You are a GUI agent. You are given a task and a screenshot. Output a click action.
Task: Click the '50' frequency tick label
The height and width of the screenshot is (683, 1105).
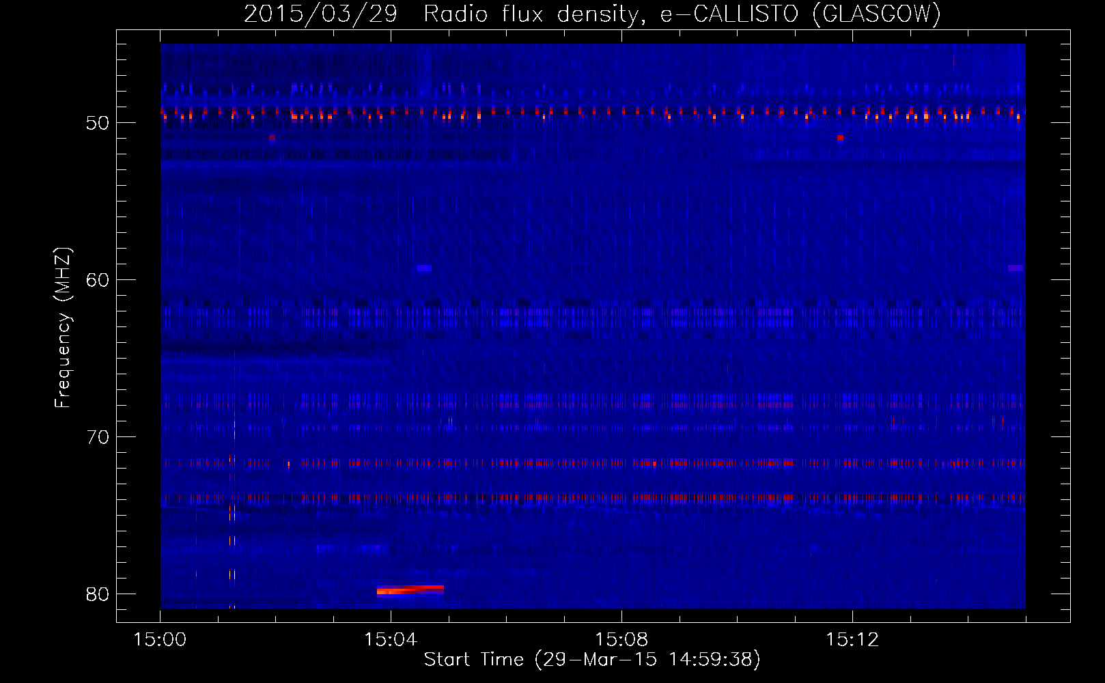[98, 123]
